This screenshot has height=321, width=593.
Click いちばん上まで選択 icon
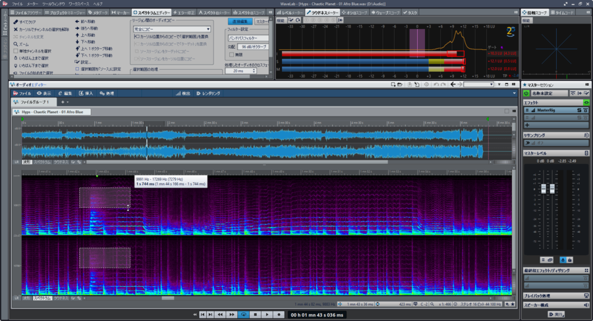coord(16,58)
